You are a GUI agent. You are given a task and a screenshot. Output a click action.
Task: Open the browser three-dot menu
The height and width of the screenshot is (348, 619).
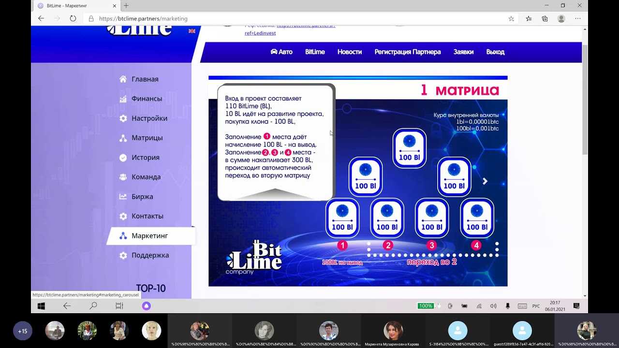coord(578,18)
